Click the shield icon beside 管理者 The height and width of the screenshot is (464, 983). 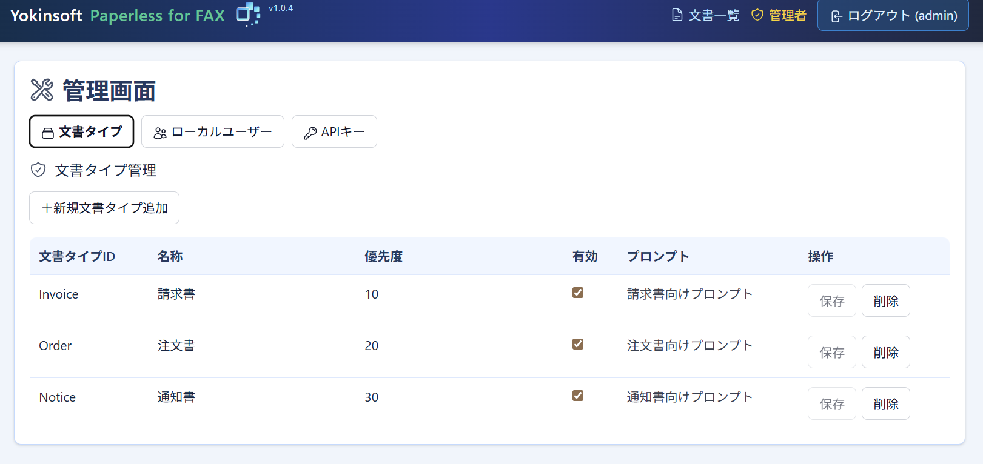click(757, 15)
